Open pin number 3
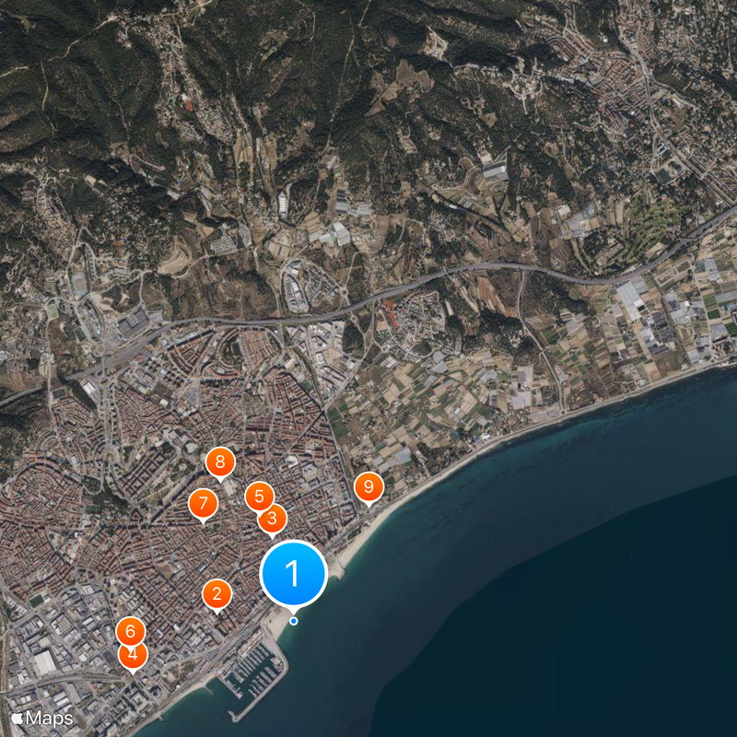The height and width of the screenshot is (737, 737). click(x=273, y=518)
